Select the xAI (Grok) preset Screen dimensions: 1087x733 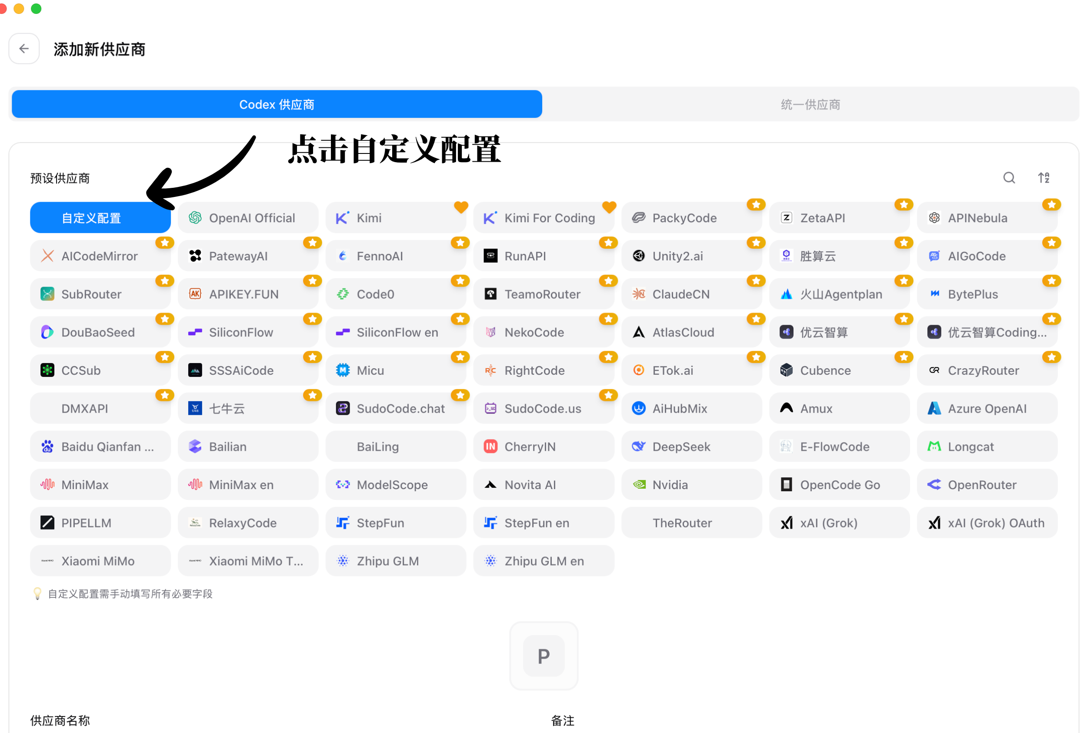tap(839, 523)
